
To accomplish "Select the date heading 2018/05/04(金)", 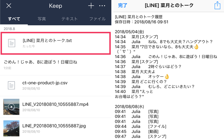I will click(x=129, y=32).
